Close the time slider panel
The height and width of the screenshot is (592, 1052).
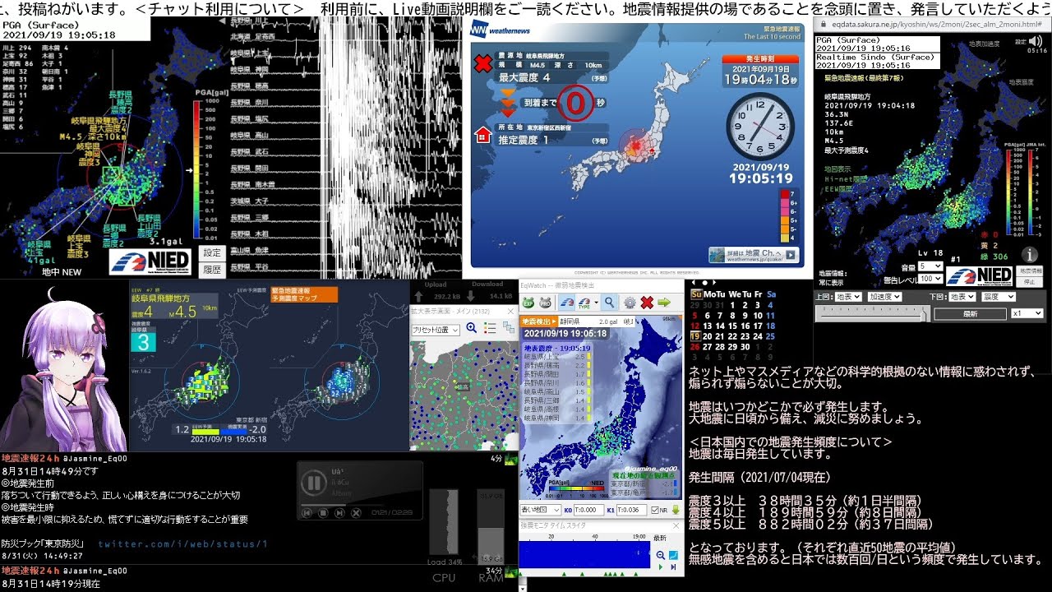675,524
